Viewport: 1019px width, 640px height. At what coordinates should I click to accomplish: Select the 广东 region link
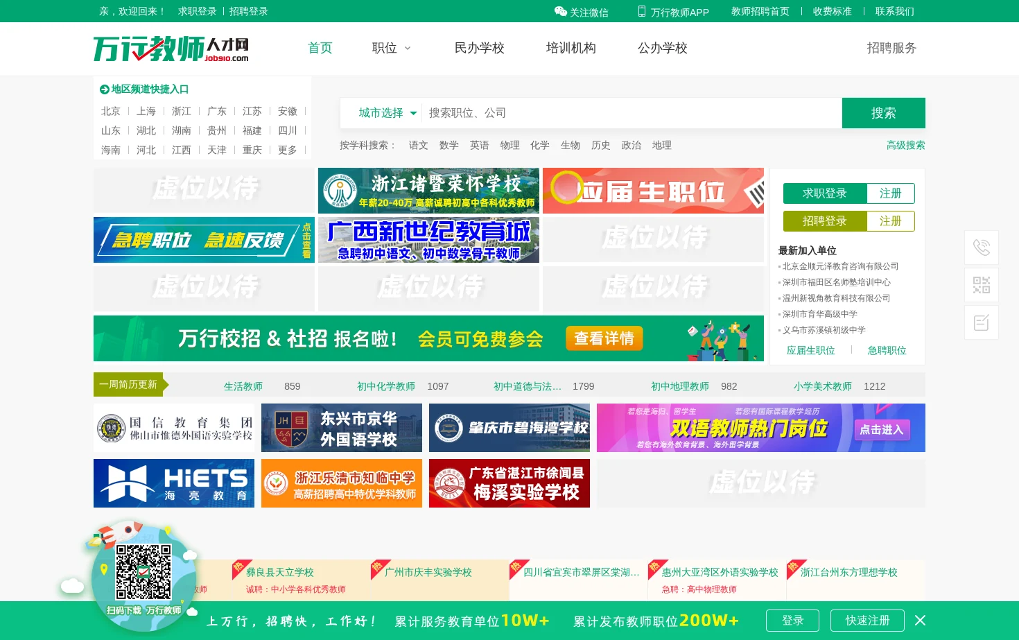217,111
